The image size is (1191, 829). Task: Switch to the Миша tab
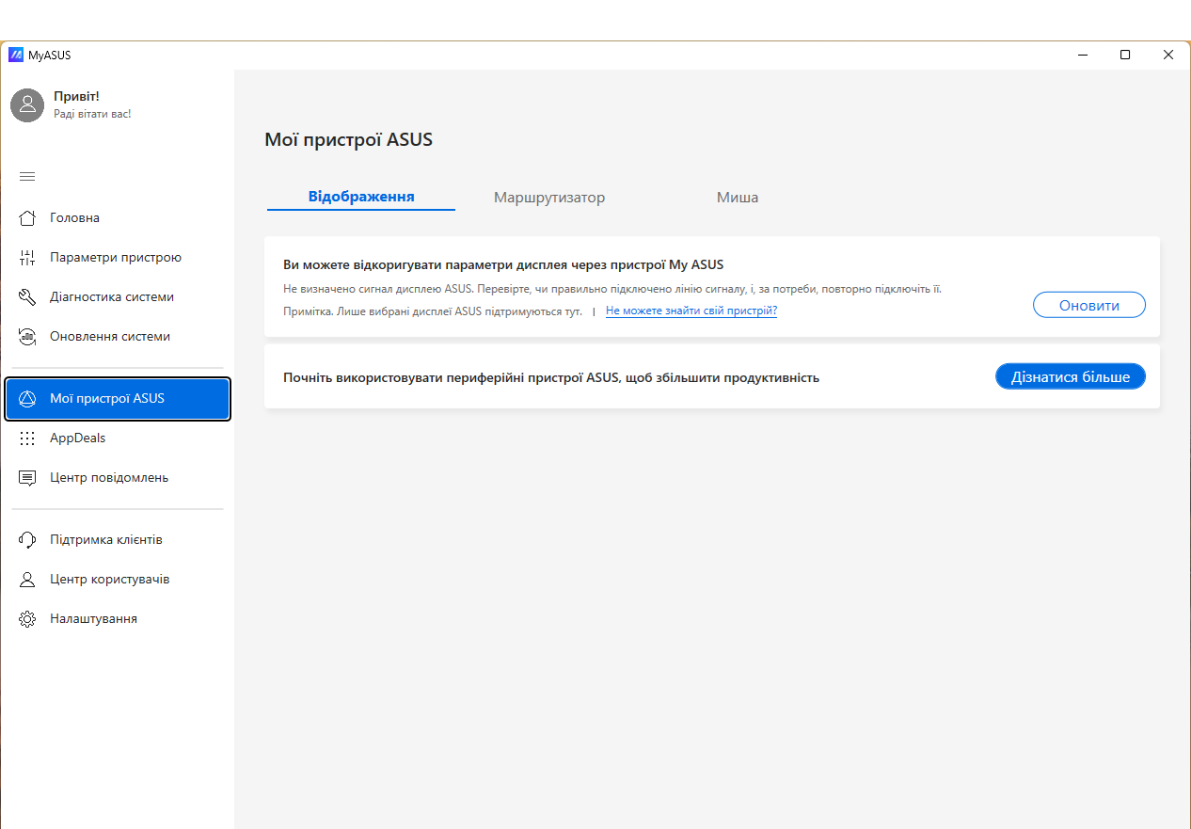[x=738, y=198]
